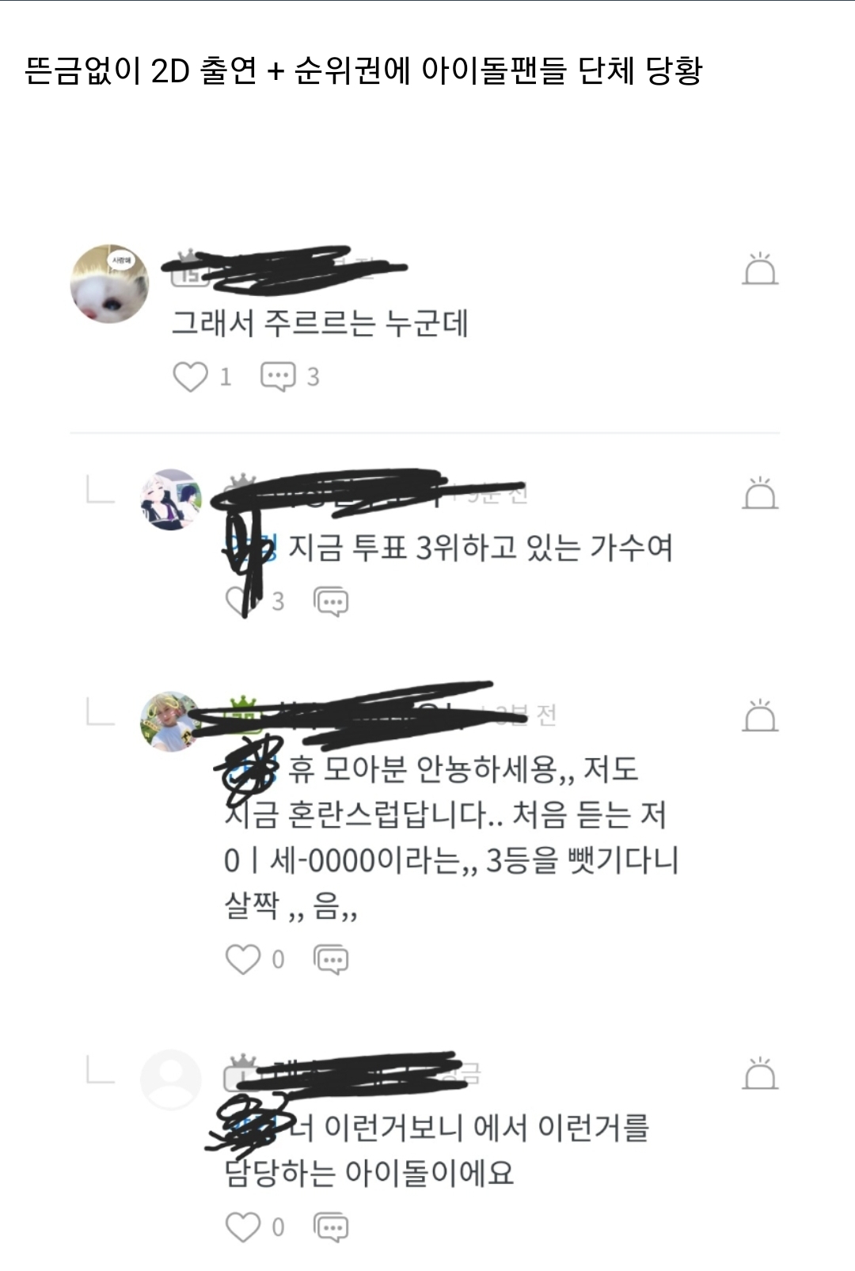Tap the report siren icon on the first comment
Viewport: 855px width, 1271px height.
[x=760, y=268]
